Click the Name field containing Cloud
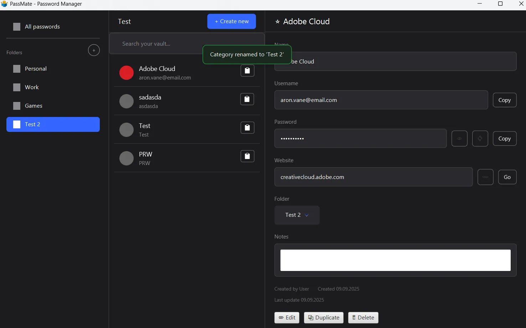Image resolution: width=526 pixels, height=328 pixels. (396, 61)
